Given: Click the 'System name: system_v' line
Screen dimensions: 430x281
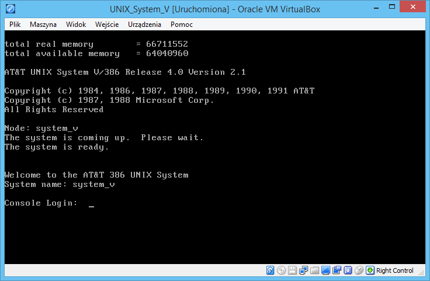Looking at the screenshot, I should pos(60,184).
